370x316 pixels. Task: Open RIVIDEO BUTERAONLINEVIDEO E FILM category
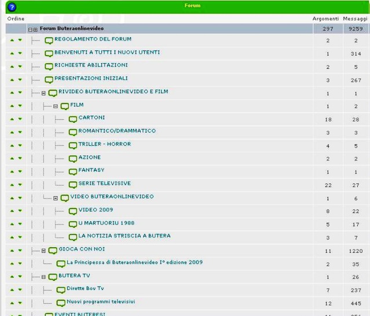113,91
